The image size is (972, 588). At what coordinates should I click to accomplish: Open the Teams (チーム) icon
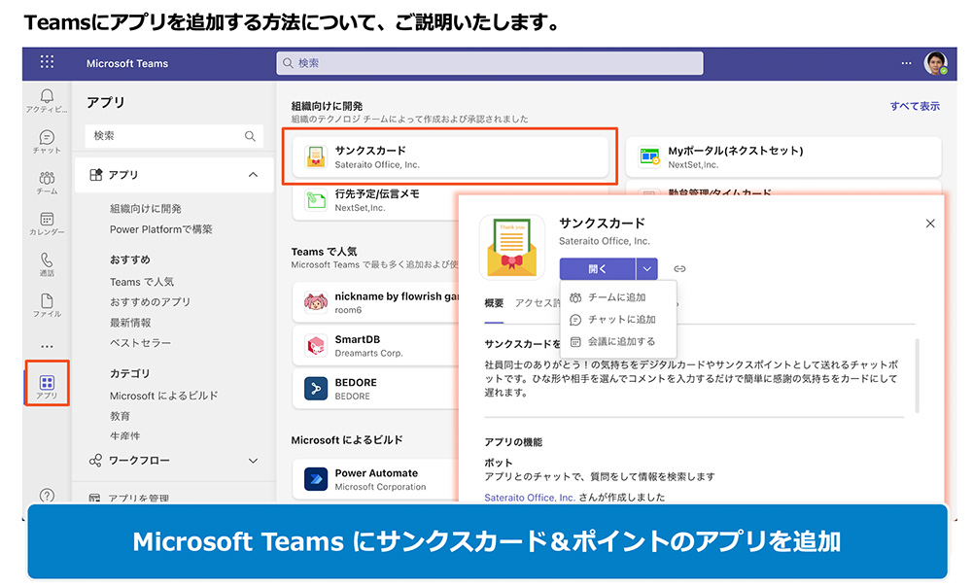tap(47, 178)
